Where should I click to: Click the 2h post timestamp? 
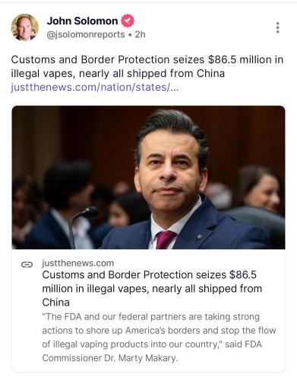point(140,34)
